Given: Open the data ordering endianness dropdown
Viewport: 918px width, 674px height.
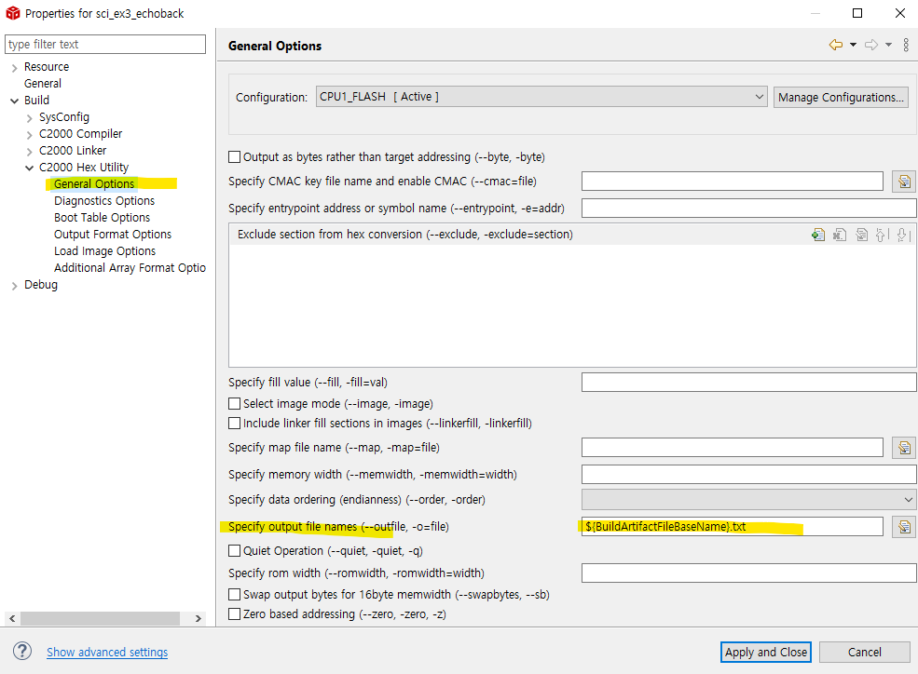Looking at the screenshot, I should pos(748,500).
